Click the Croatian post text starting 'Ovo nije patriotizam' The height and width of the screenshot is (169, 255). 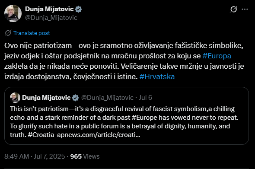[124, 61]
